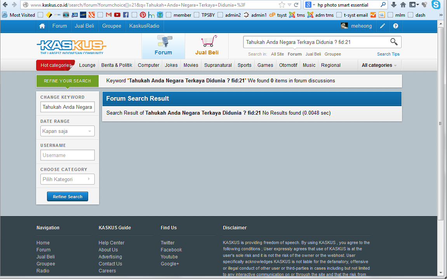Click the Change Keyword input field

[x=68, y=107]
